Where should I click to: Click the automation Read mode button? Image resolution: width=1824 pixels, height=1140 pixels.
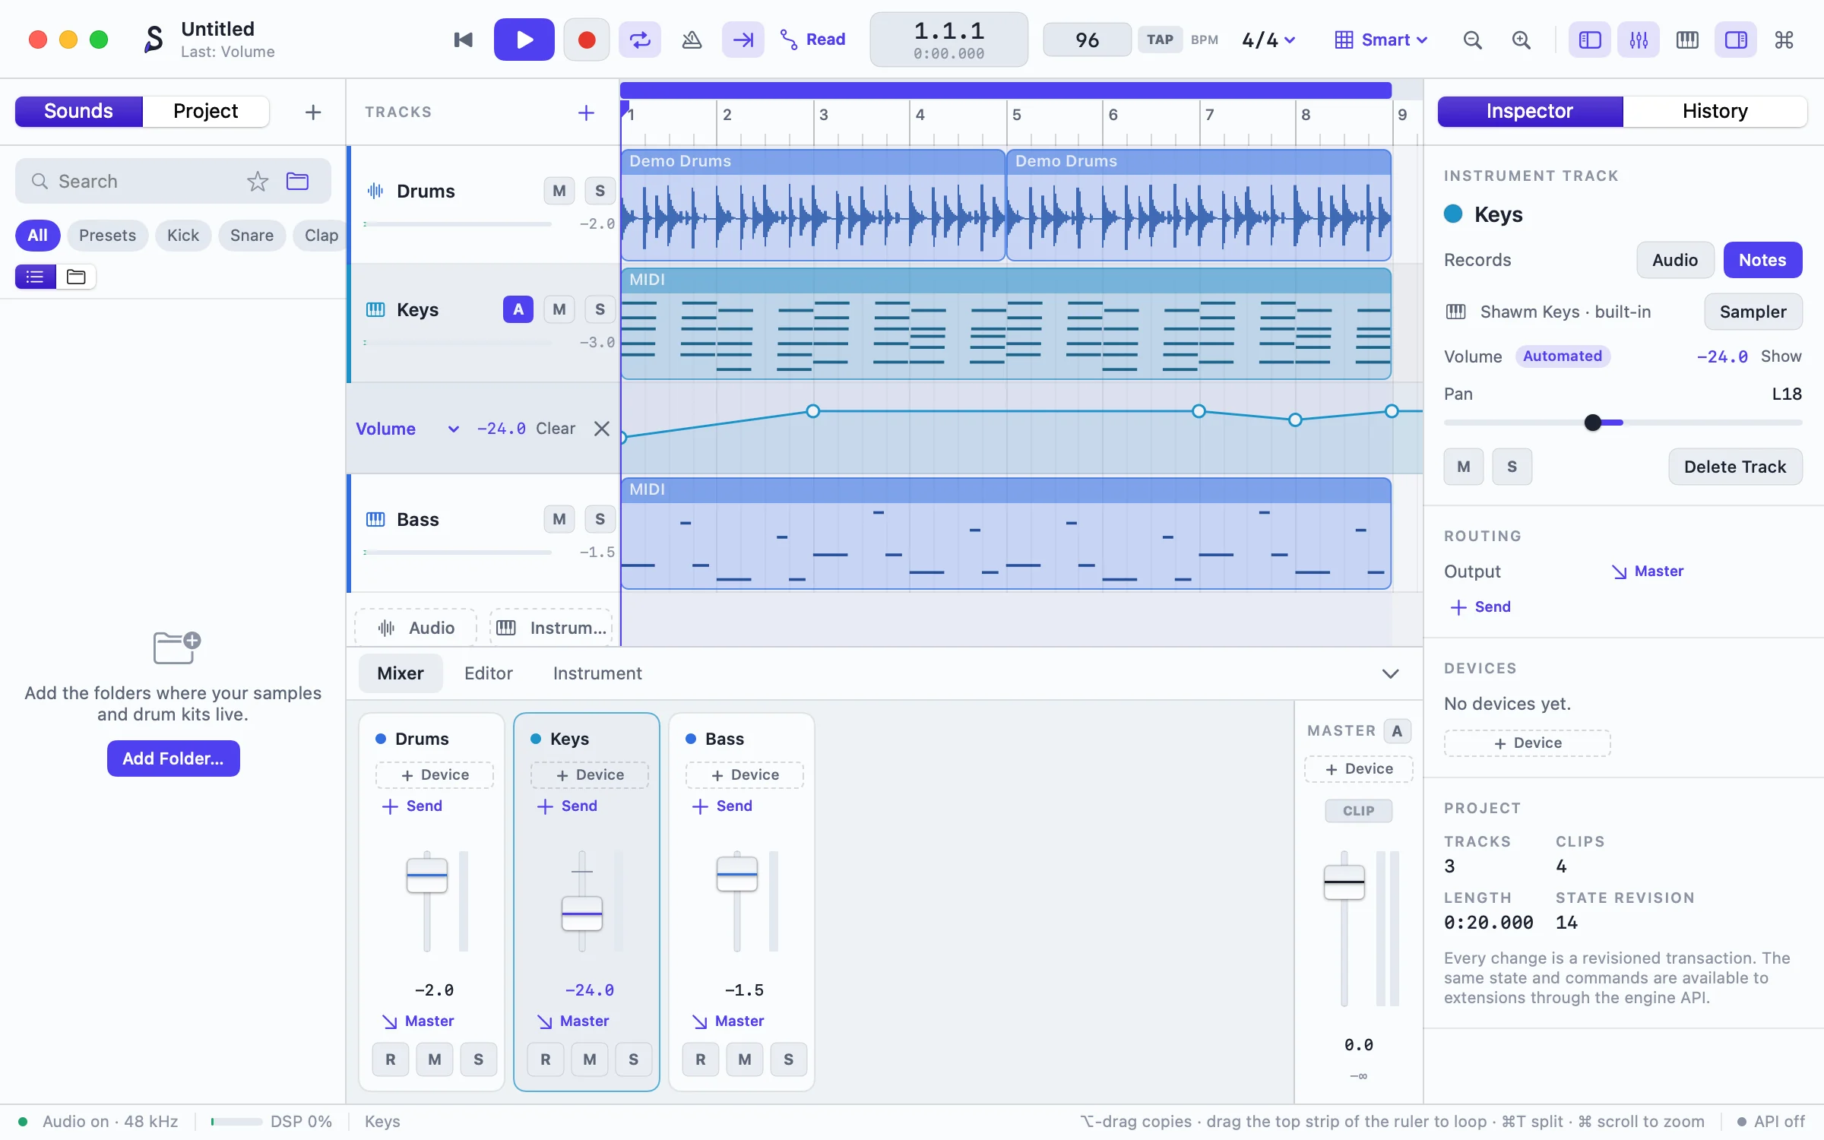pos(813,40)
